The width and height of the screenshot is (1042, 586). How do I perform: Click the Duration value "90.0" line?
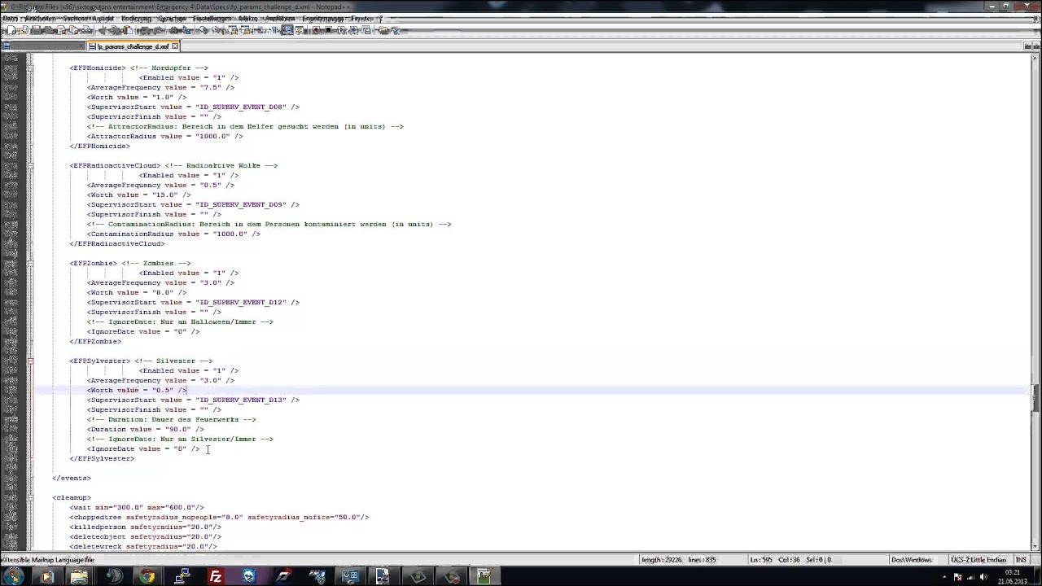pyautogui.click(x=146, y=429)
